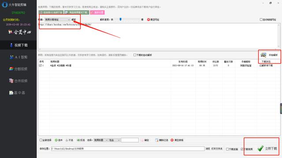Open the 视频标题 filter dropdown
The height and width of the screenshot is (158, 282).
[x=101, y=140]
